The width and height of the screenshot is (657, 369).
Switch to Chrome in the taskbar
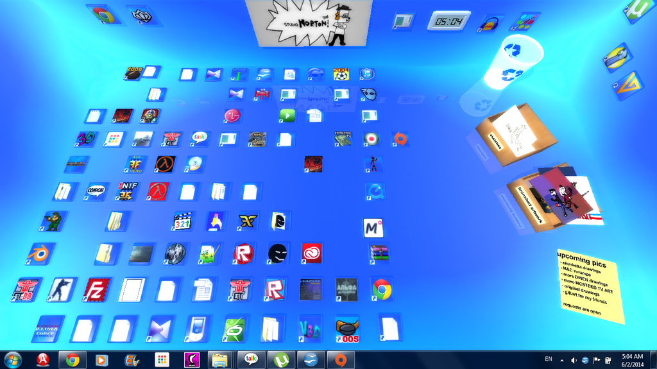(72, 360)
